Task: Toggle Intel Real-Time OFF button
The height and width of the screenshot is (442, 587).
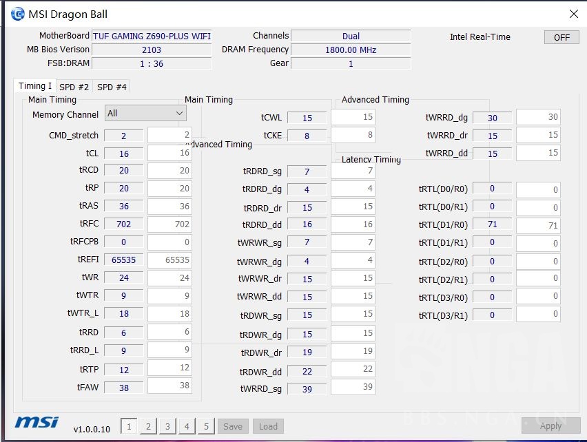Action: [x=562, y=37]
